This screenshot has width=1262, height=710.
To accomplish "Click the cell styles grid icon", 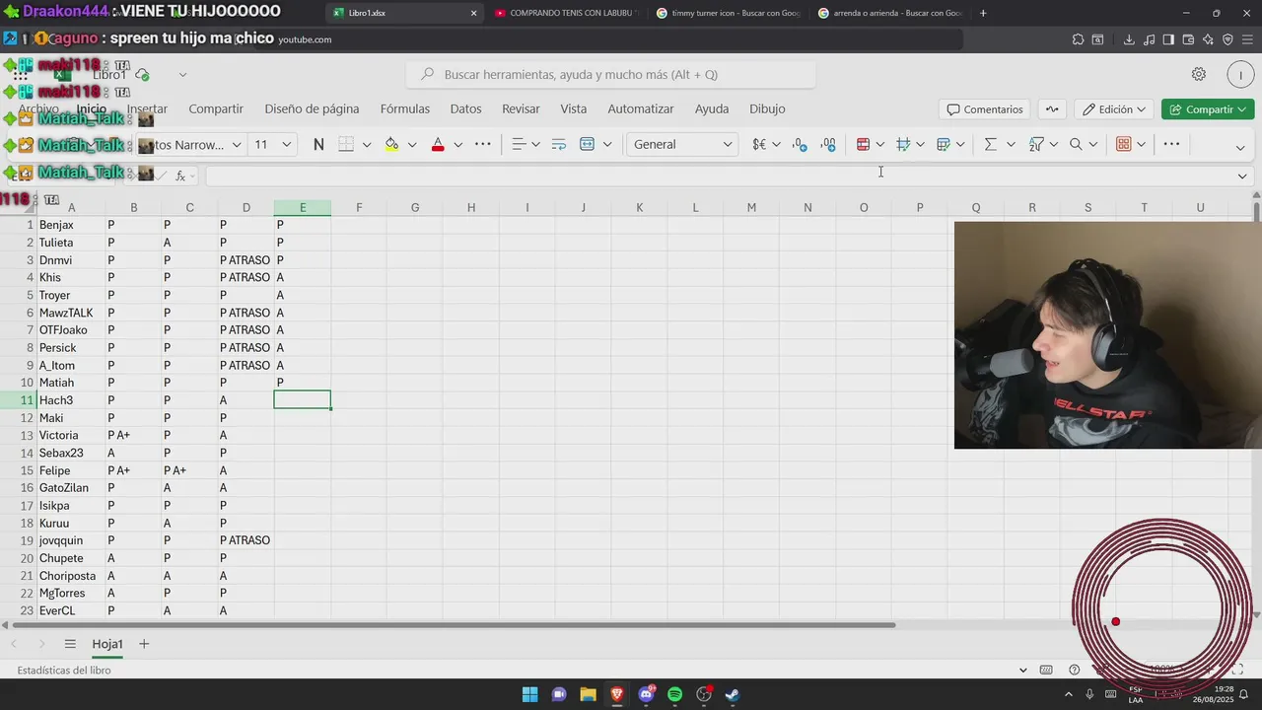I will (902, 144).
